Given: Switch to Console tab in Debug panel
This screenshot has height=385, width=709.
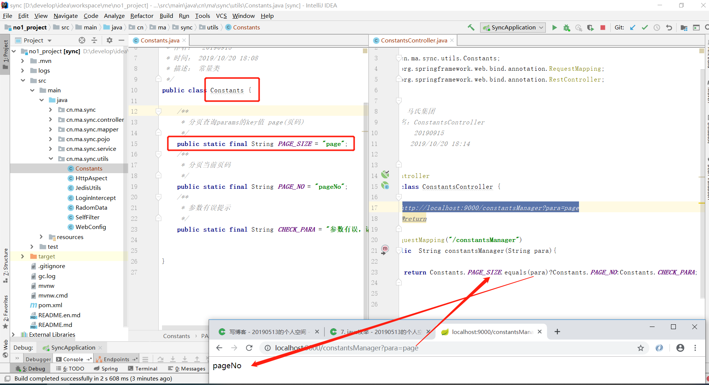Looking at the screenshot, I should (x=73, y=359).
